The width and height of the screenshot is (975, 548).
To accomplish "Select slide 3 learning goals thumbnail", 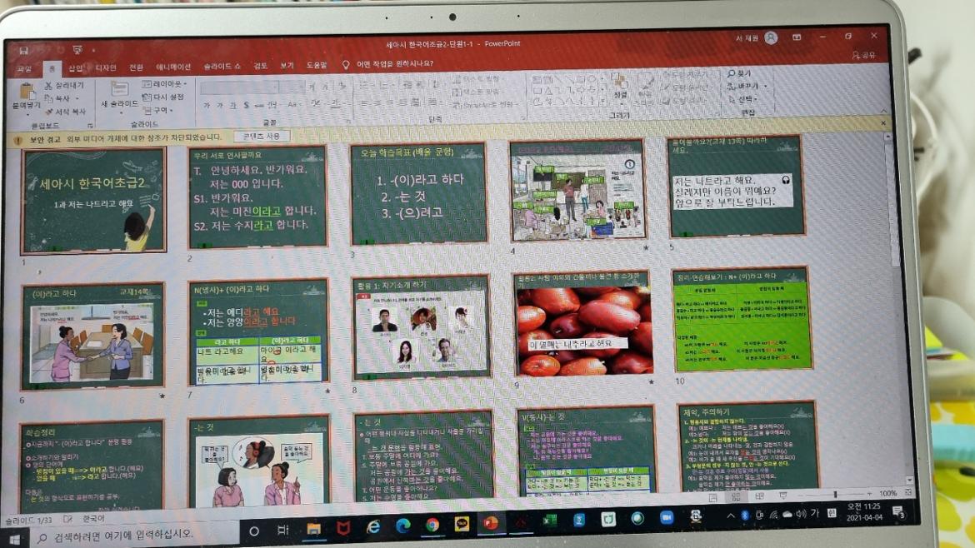I will pyautogui.click(x=419, y=194).
